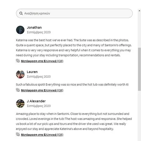Screen dimensions: 141x141
Task: Click the magnifier search icon
Action: pyautogui.click(x=21, y=13)
